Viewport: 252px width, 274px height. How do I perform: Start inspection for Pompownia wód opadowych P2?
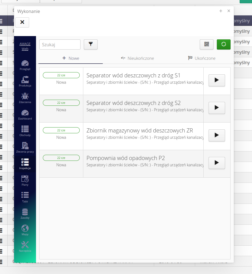[x=217, y=163]
